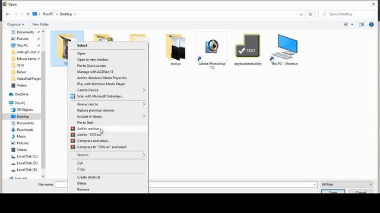Viewport: 380px width, 213px height.
Task: Choose Open in new window
Action: 93,60
